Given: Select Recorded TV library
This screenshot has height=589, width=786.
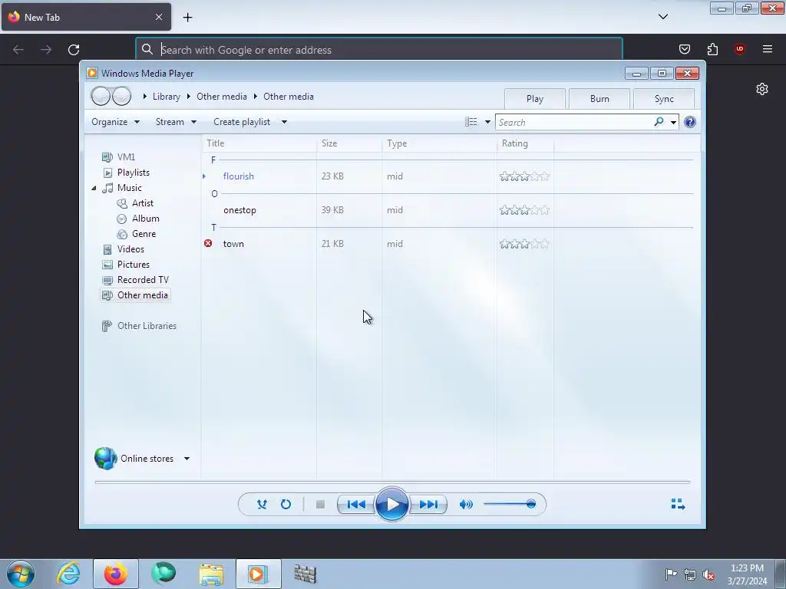Looking at the screenshot, I should click(143, 280).
